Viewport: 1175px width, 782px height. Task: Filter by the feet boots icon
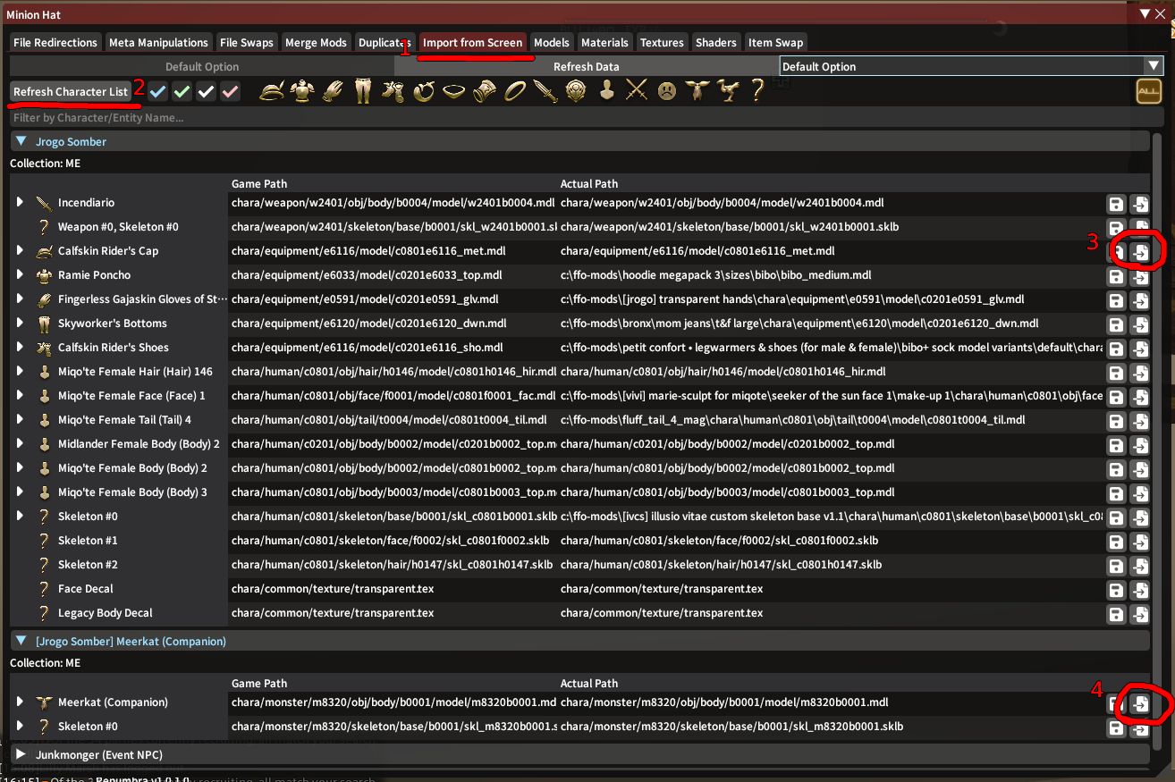pos(393,90)
